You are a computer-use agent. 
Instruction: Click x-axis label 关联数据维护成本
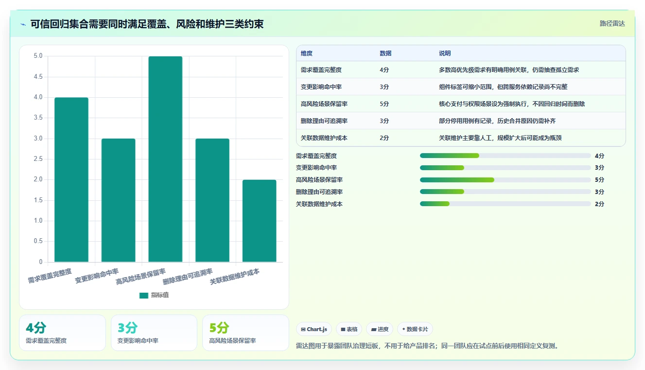tap(235, 277)
